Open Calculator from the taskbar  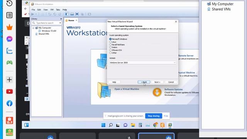[140, 125]
